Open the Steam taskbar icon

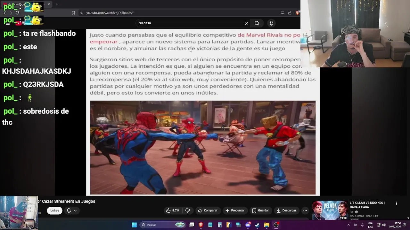click(x=257, y=225)
